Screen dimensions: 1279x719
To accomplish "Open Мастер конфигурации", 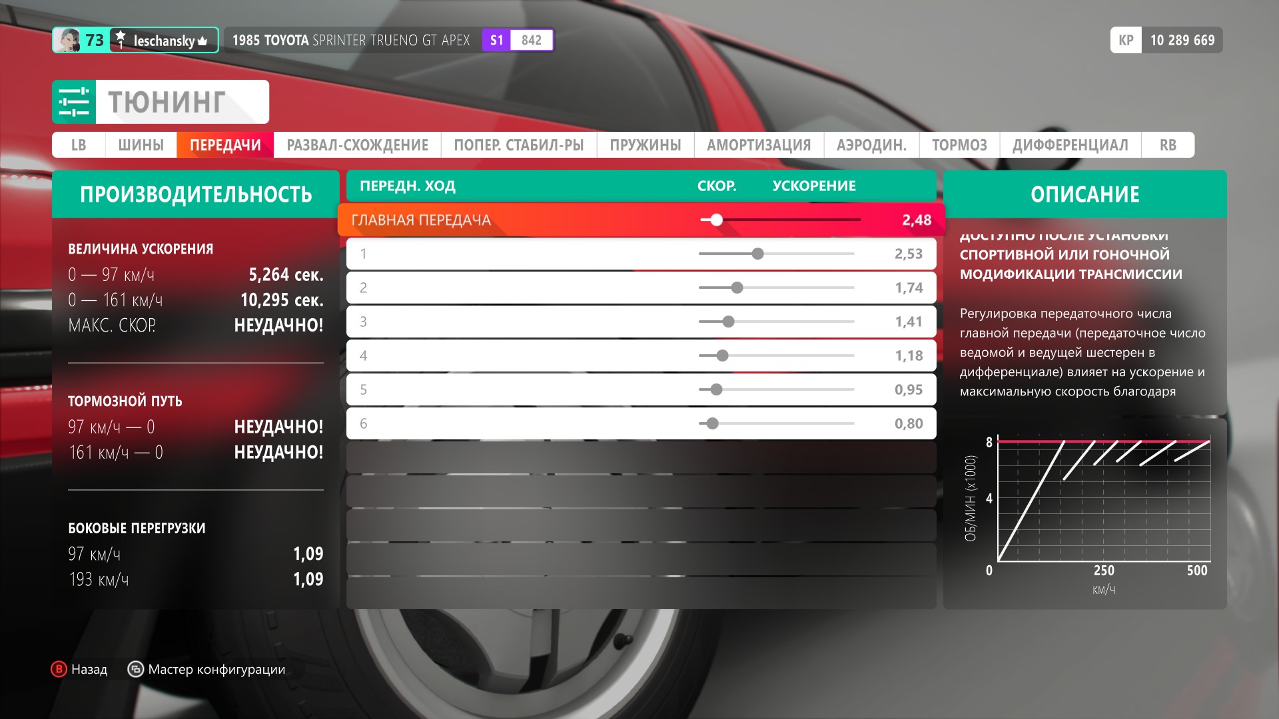I will click(216, 669).
